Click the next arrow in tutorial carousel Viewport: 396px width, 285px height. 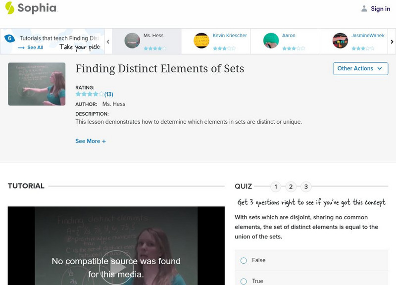tap(392, 42)
